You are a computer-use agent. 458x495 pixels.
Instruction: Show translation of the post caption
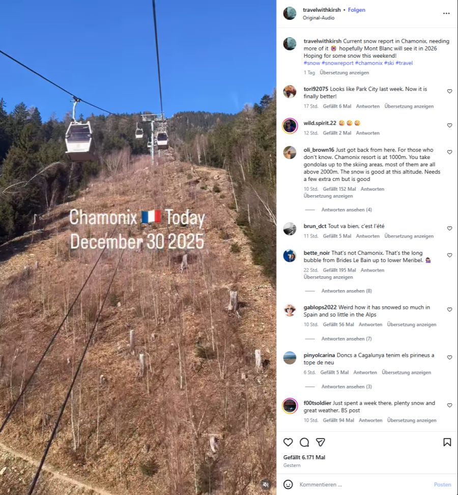coord(344,72)
